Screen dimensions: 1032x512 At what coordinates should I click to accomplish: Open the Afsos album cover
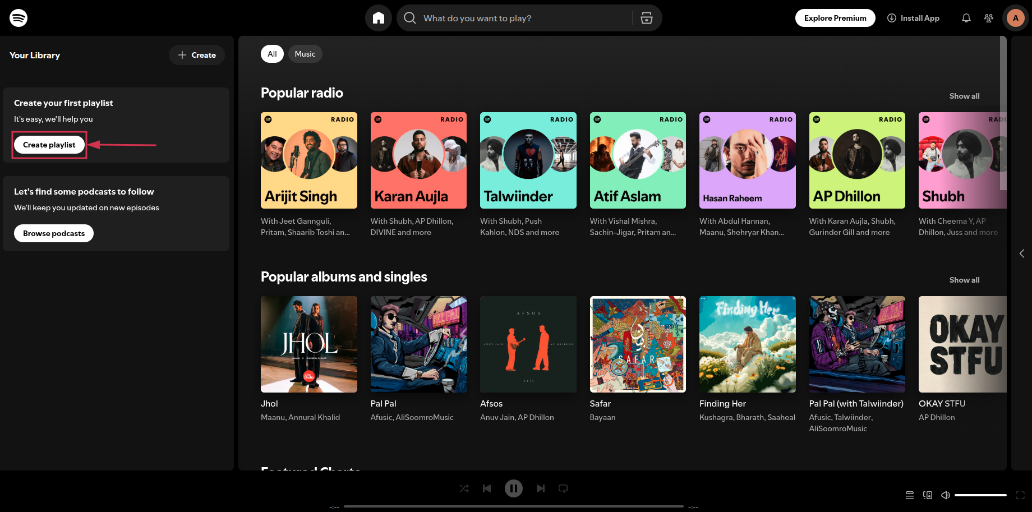click(x=528, y=344)
